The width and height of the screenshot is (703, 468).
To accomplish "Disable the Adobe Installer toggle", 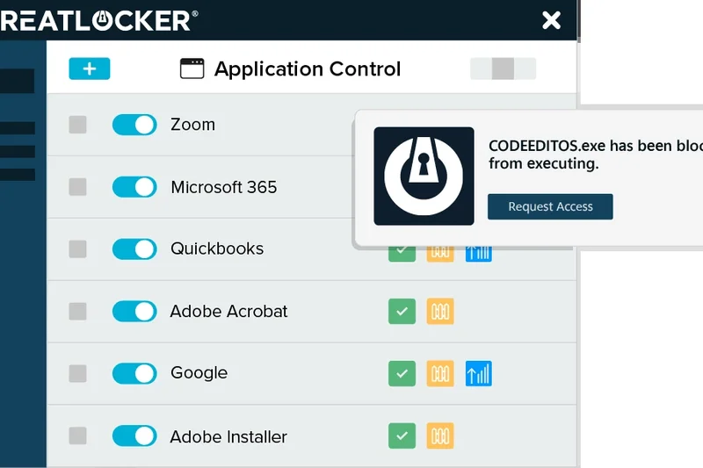I will [134, 436].
